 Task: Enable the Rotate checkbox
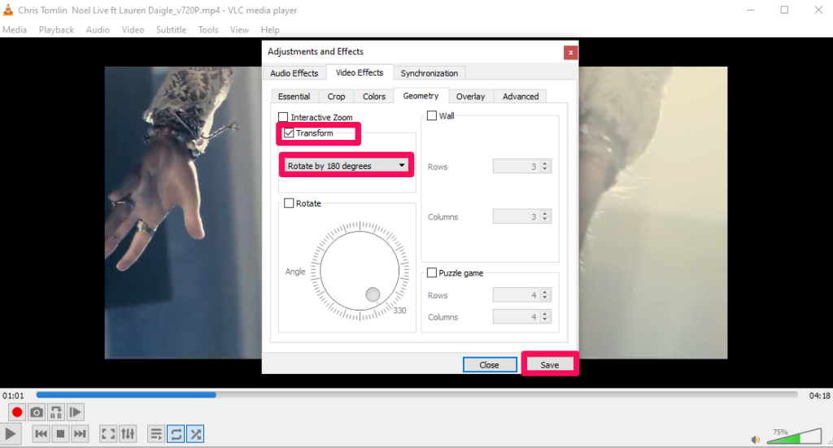[289, 203]
